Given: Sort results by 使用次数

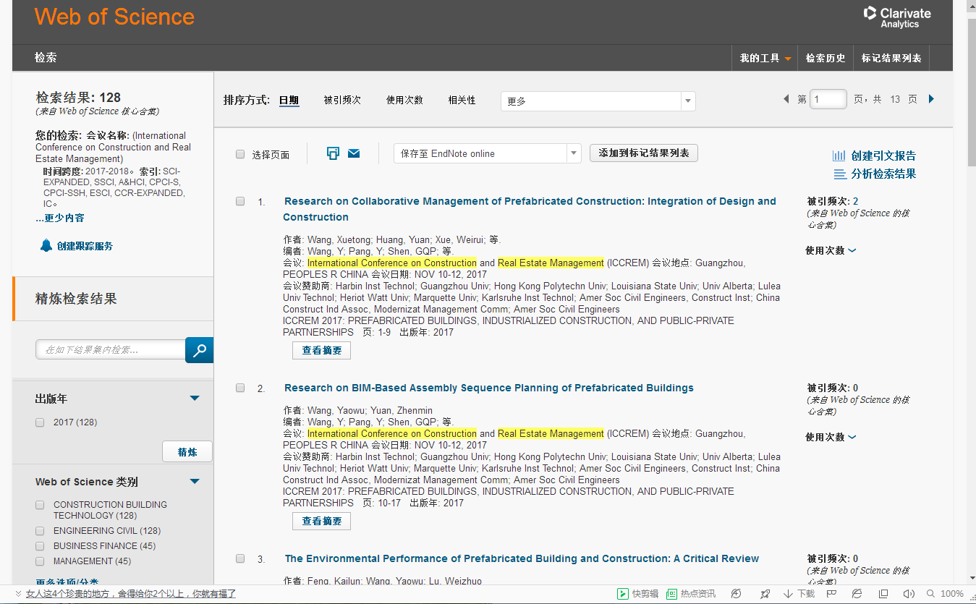Looking at the screenshot, I should coord(404,101).
